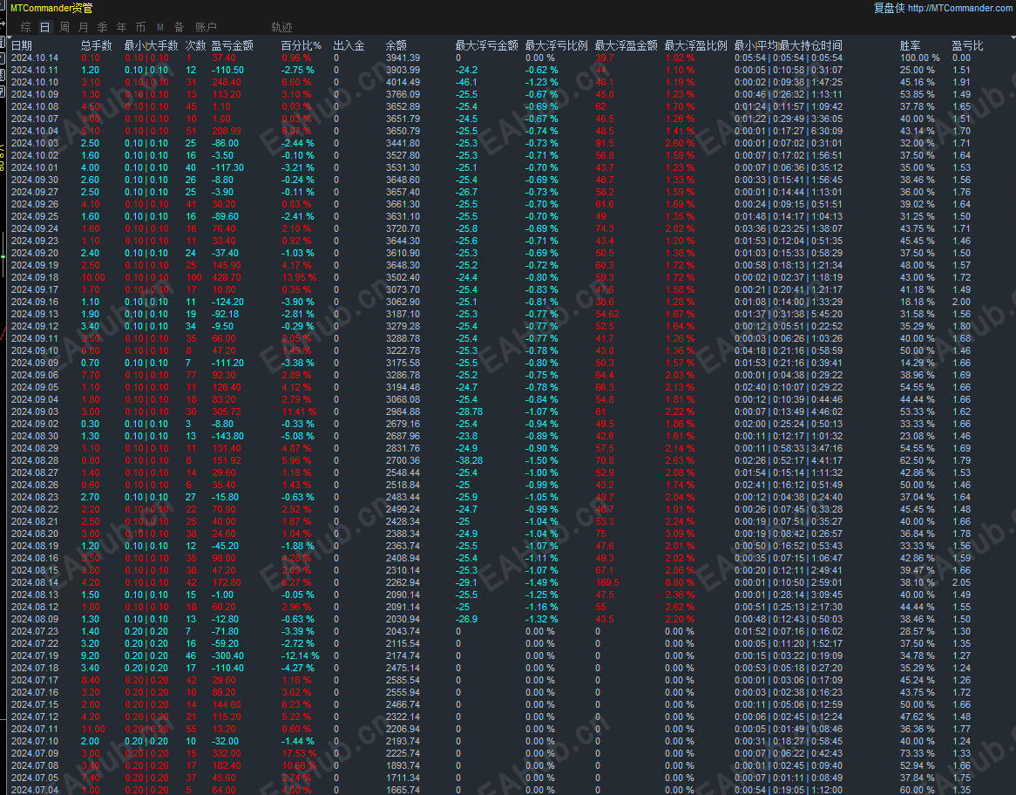Select the 2024.10.14 date row

point(35,58)
